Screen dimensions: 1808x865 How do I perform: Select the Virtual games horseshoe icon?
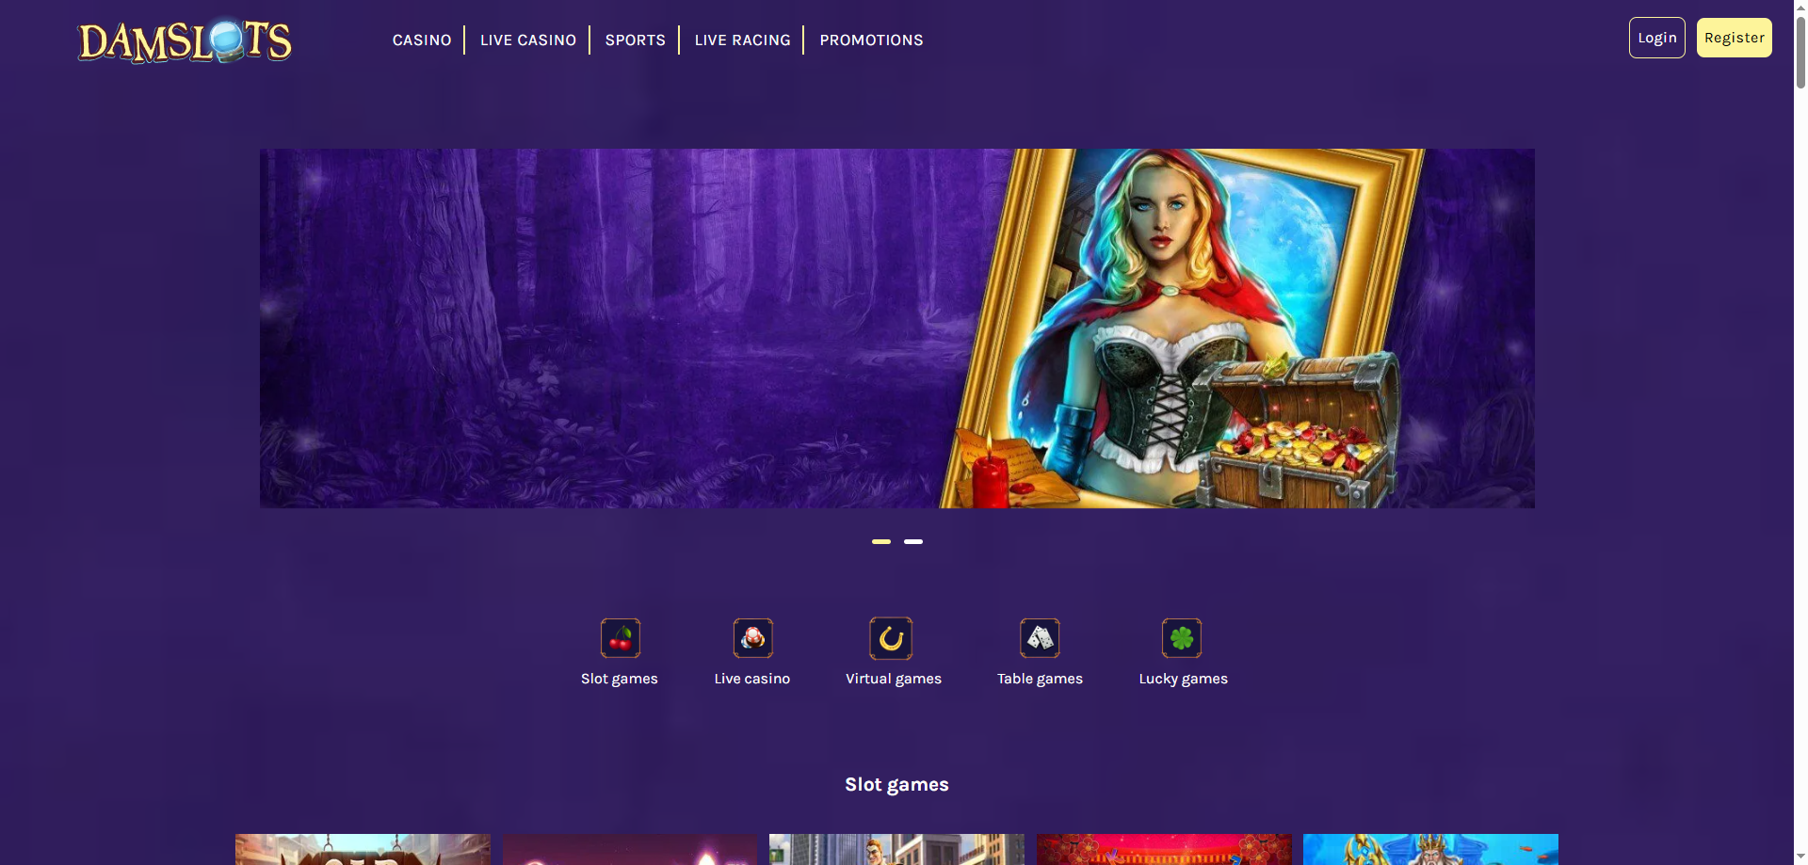click(x=891, y=638)
